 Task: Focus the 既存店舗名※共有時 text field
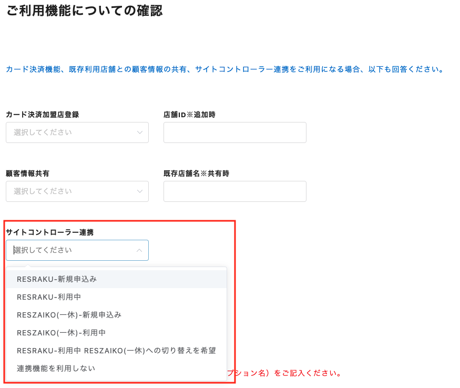tap(234, 191)
